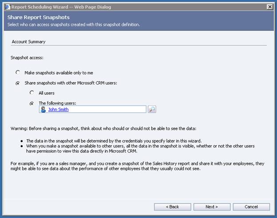Image resolution: width=277 pixels, height=218 pixels.
Task: Select 'Make snapshots available only to me' radio
Action: (x=18, y=73)
